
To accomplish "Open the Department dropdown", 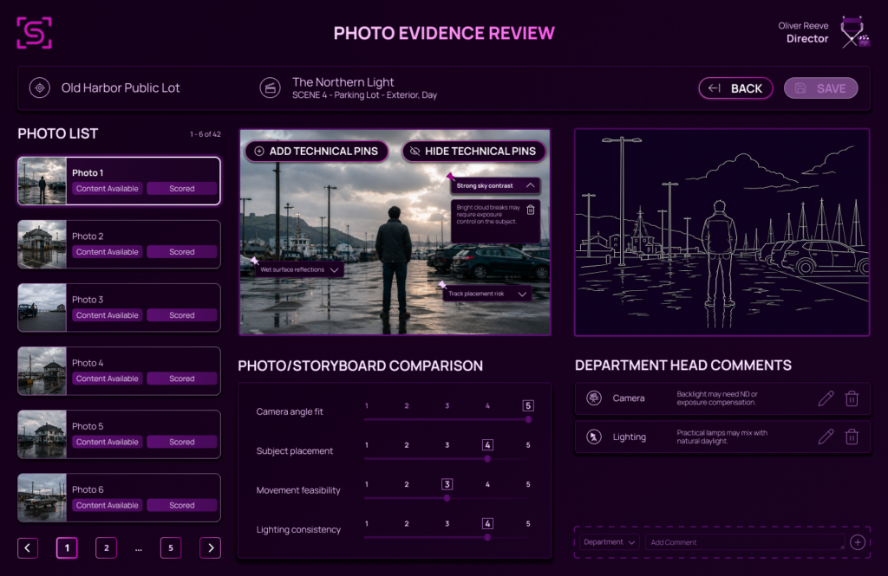I will tap(610, 542).
